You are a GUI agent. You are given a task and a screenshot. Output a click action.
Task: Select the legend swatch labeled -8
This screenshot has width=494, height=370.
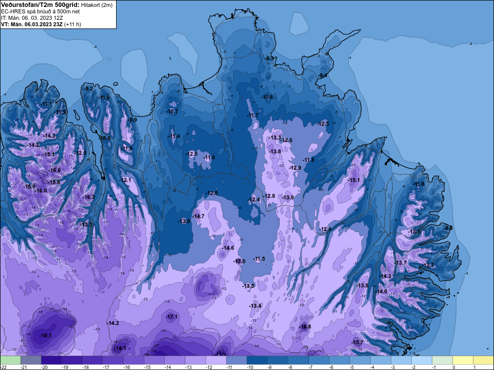point(298,360)
